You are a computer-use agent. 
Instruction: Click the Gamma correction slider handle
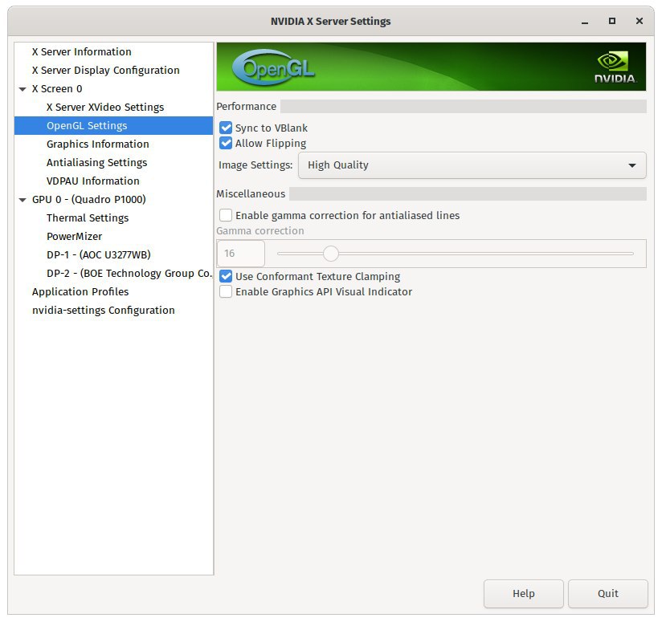point(331,254)
